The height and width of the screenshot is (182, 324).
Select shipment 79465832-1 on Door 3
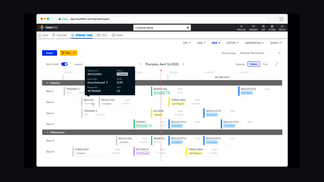click(93, 113)
